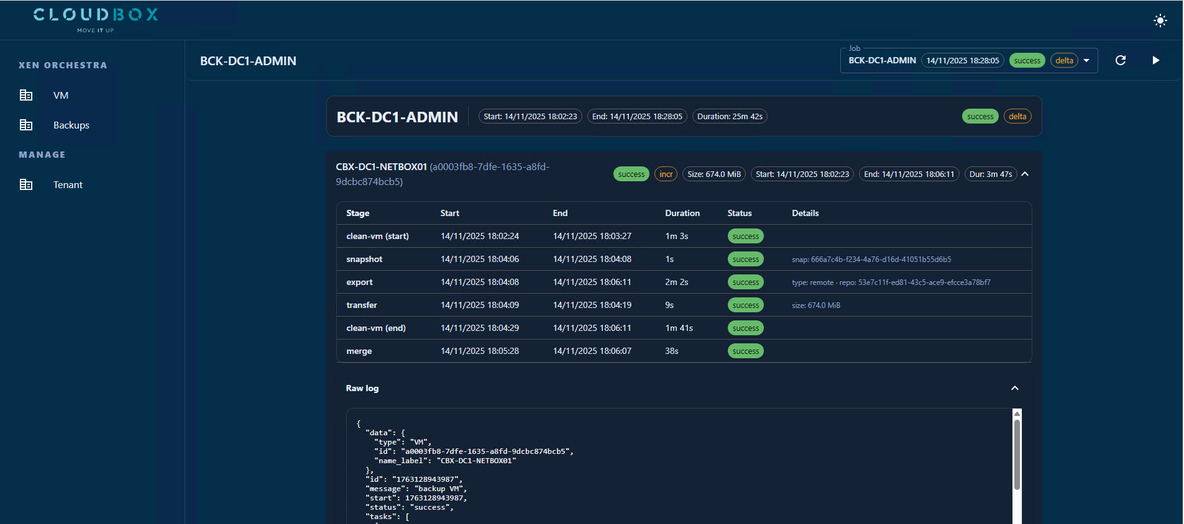Go to the Backups menu item

tap(71, 125)
